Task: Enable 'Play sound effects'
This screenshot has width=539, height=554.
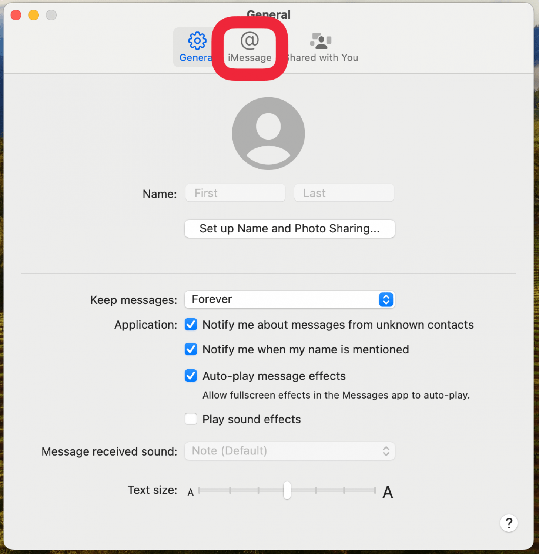Action: [x=191, y=419]
